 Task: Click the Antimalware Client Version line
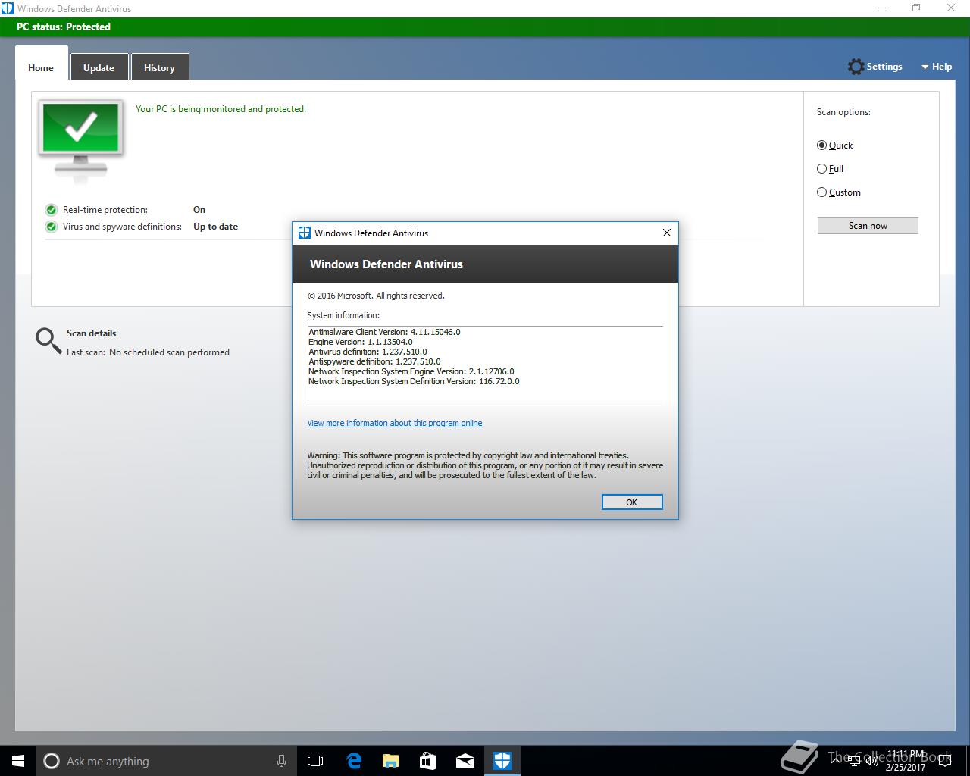click(384, 332)
